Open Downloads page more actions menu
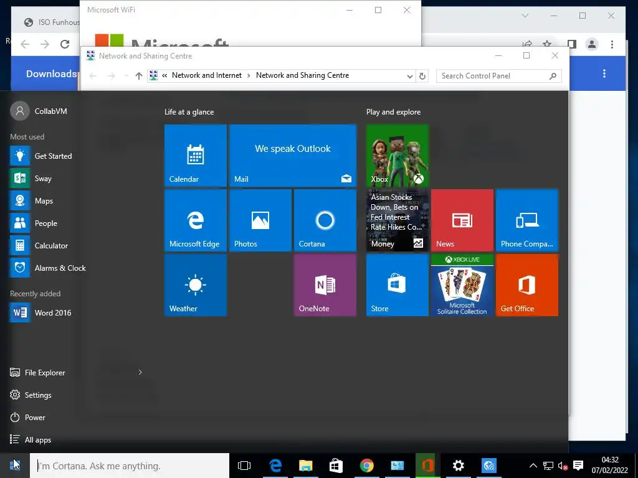 604,73
